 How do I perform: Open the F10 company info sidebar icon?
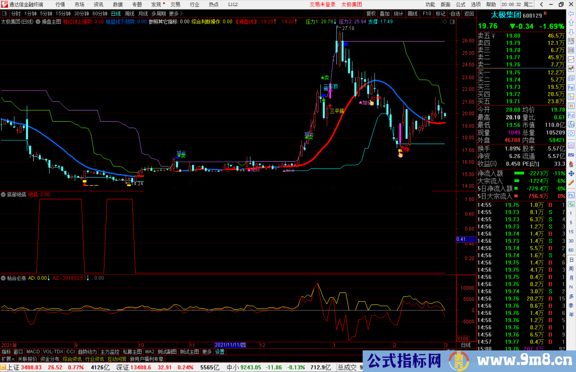(571, 87)
